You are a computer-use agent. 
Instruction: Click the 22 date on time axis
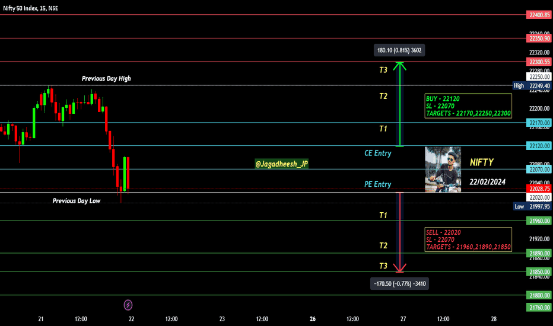click(x=132, y=319)
